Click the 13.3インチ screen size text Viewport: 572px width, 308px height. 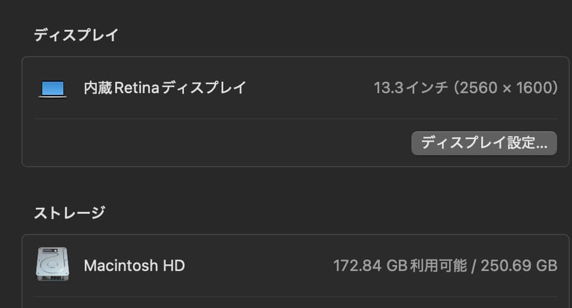(x=411, y=88)
